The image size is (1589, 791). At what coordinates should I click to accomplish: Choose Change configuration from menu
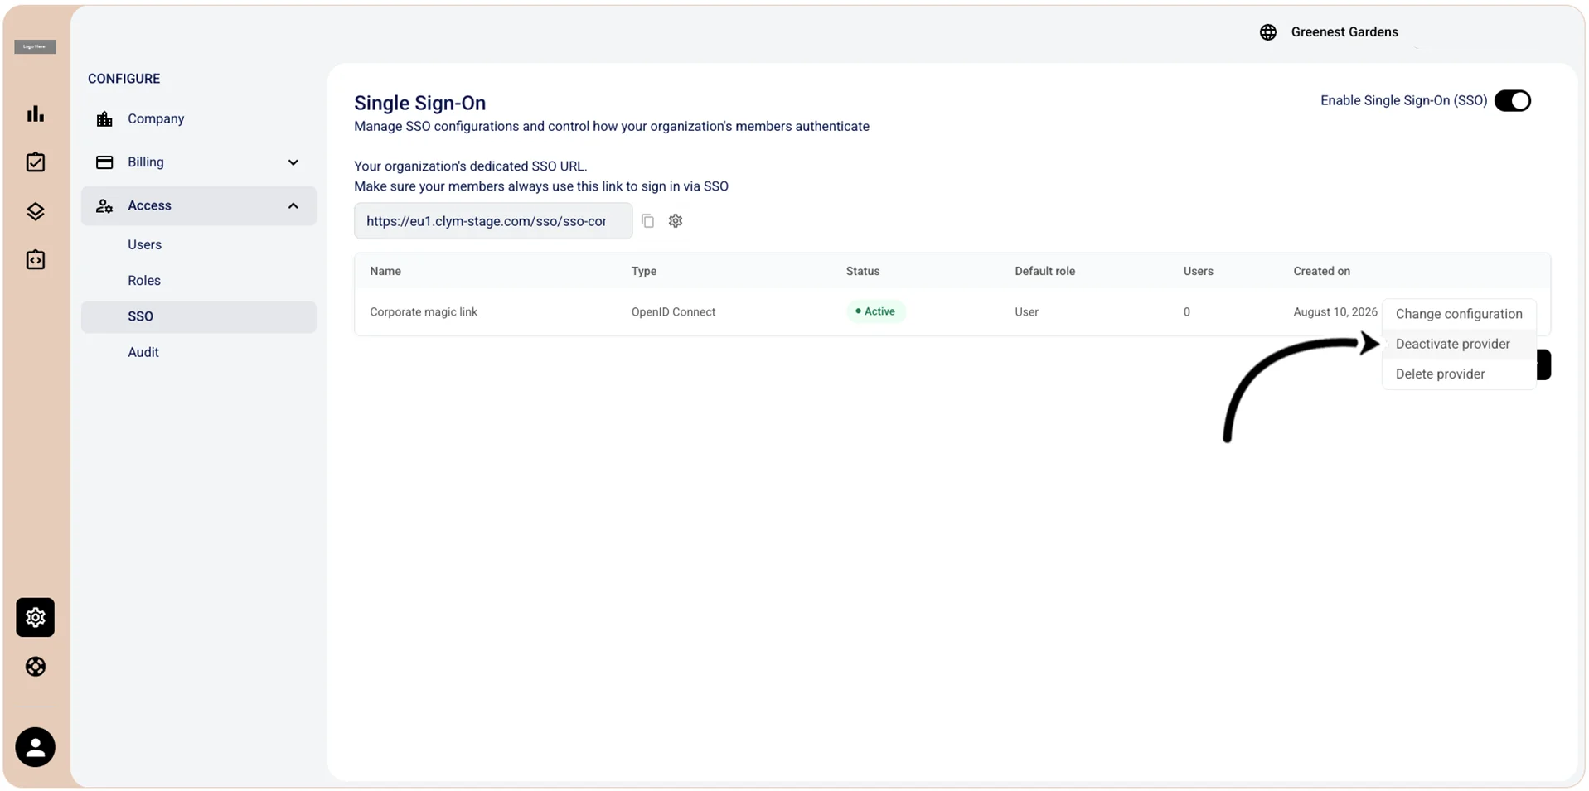pyautogui.click(x=1459, y=314)
